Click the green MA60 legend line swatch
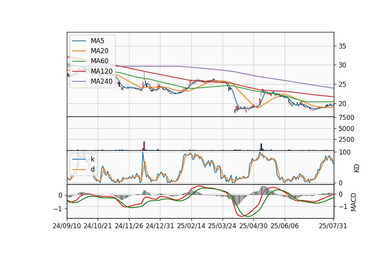371x266 pixels. click(79, 61)
